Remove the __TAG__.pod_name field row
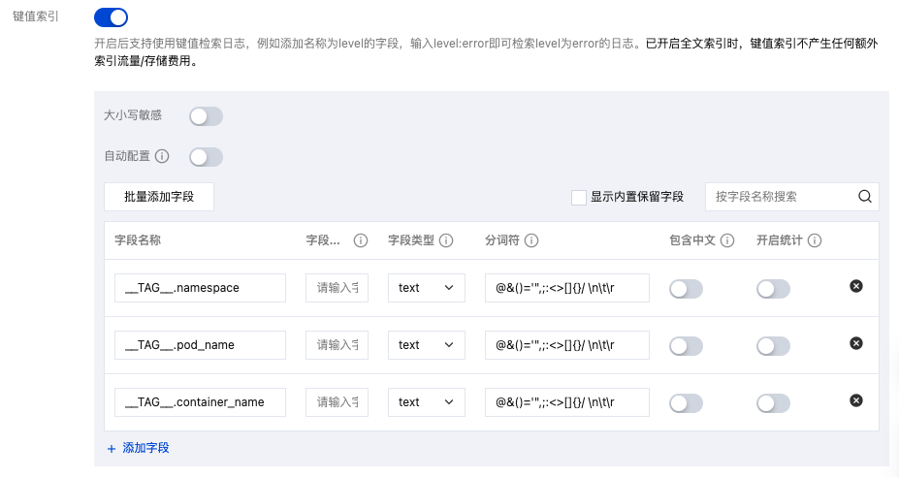This screenshot has height=477, width=899. [x=856, y=343]
